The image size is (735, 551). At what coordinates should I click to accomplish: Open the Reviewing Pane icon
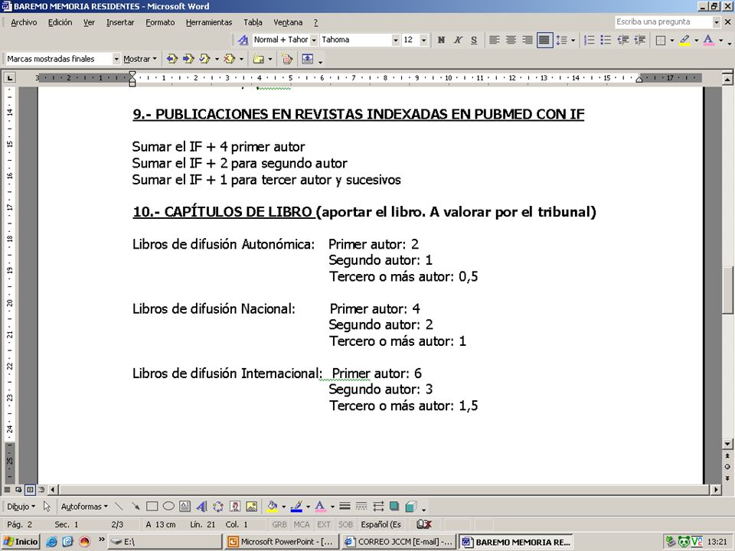point(308,59)
